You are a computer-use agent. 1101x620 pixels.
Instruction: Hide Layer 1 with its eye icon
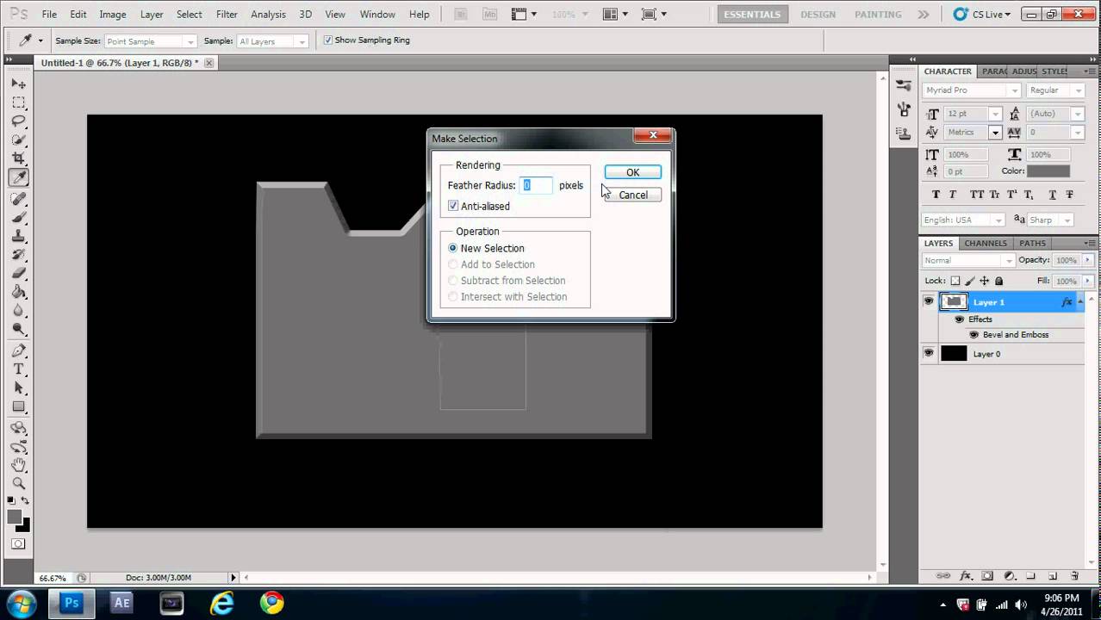(929, 302)
